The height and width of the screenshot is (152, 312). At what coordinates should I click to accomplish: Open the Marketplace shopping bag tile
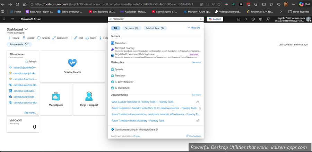(56, 96)
